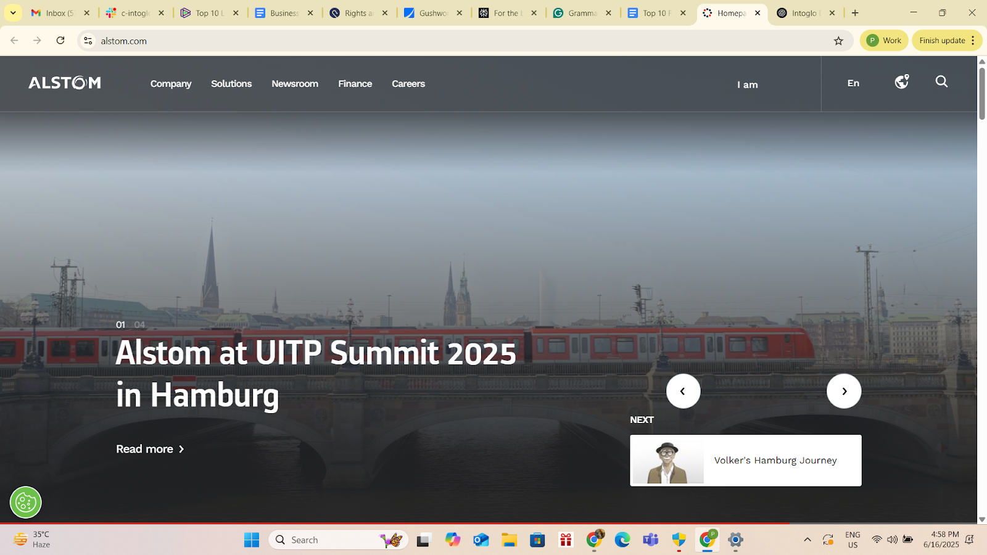The height and width of the screenshot is (555, 987).
Task: Jump to slide 04 indicator
Action: pos(139,325)
